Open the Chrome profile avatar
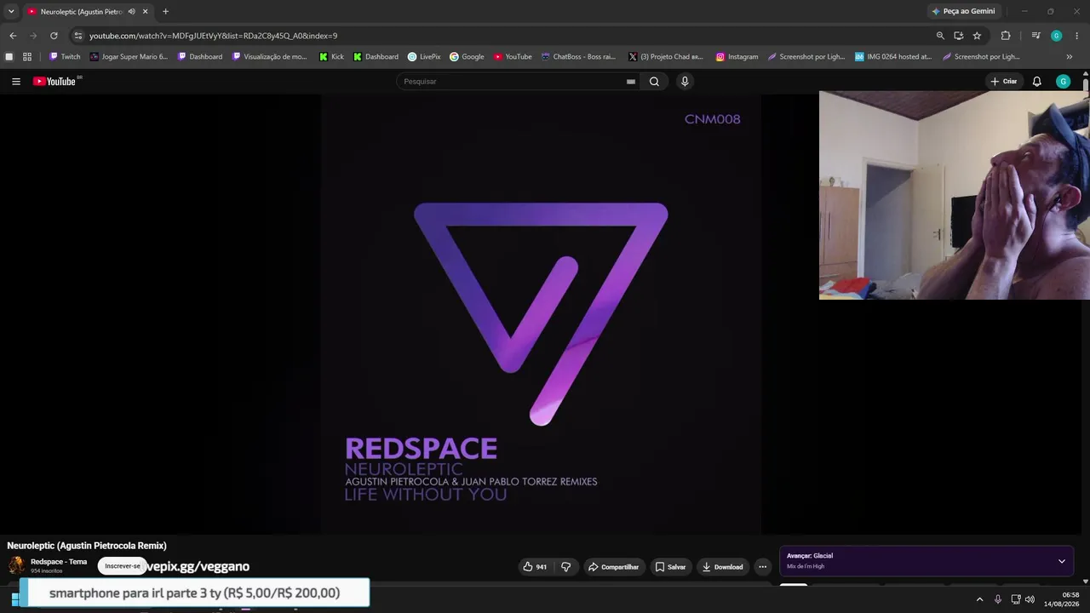Image resolution: width=1090 pixels, height=613 pixels. tap(1056, 36)
